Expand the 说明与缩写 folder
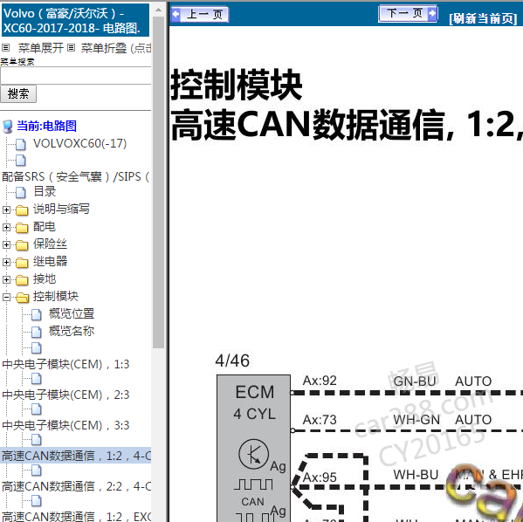Image resolution: width=523 pixels, height=522 pixels. pos(6,209)
